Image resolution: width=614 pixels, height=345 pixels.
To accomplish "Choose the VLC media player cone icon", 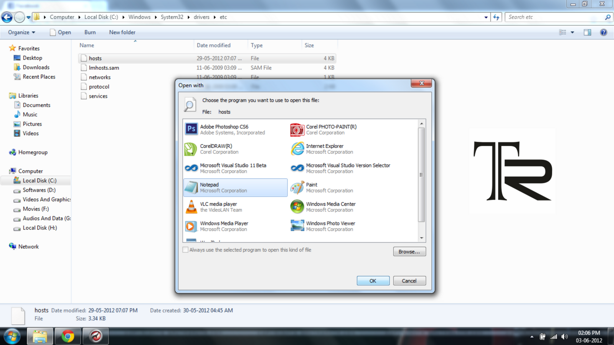I will point(191,207).
